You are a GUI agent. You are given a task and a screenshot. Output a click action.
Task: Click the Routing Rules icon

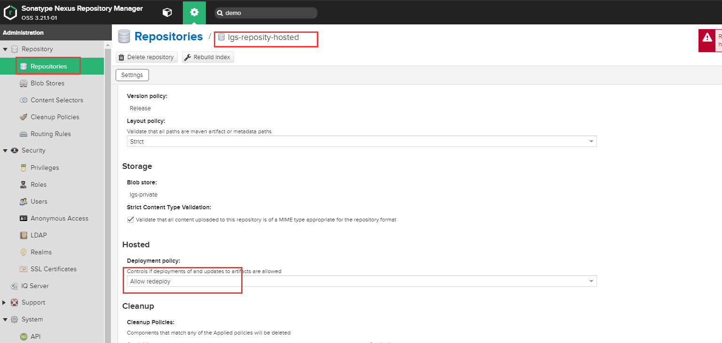pyautogui.click(x=24, y=134)
